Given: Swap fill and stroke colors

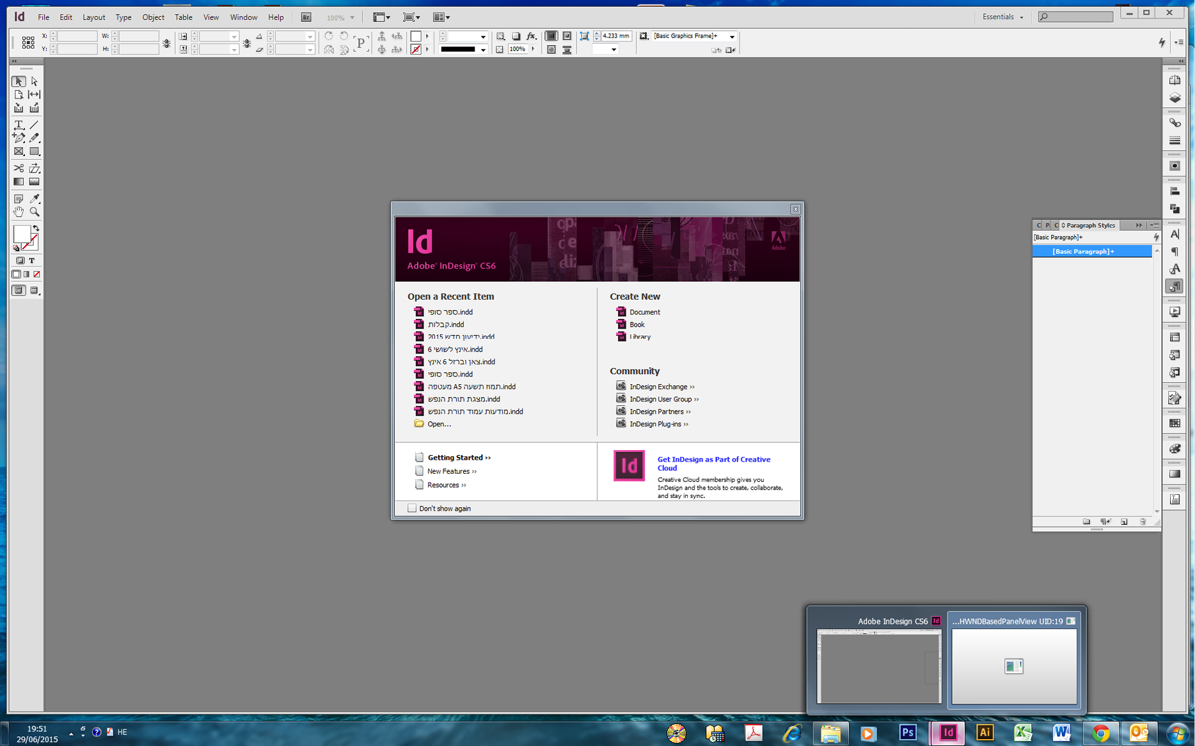Looking at the screenshot, I should [x=36, y=228].
